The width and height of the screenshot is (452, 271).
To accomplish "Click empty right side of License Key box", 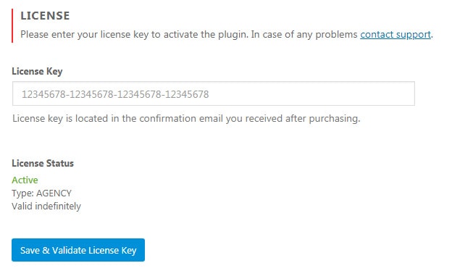I will click(x=311, y=93).
